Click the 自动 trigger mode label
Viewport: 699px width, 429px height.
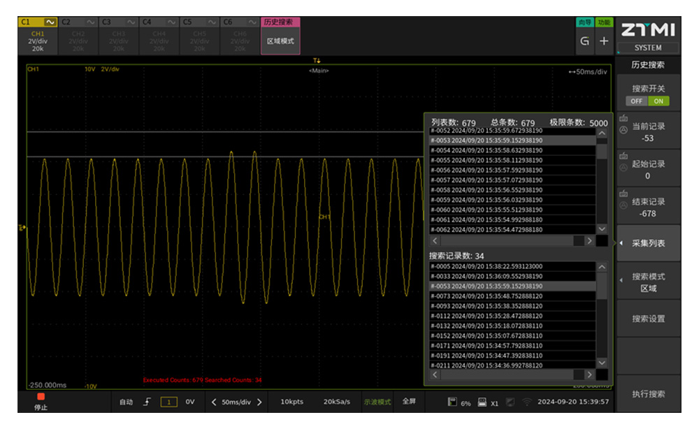coord(126,402)
